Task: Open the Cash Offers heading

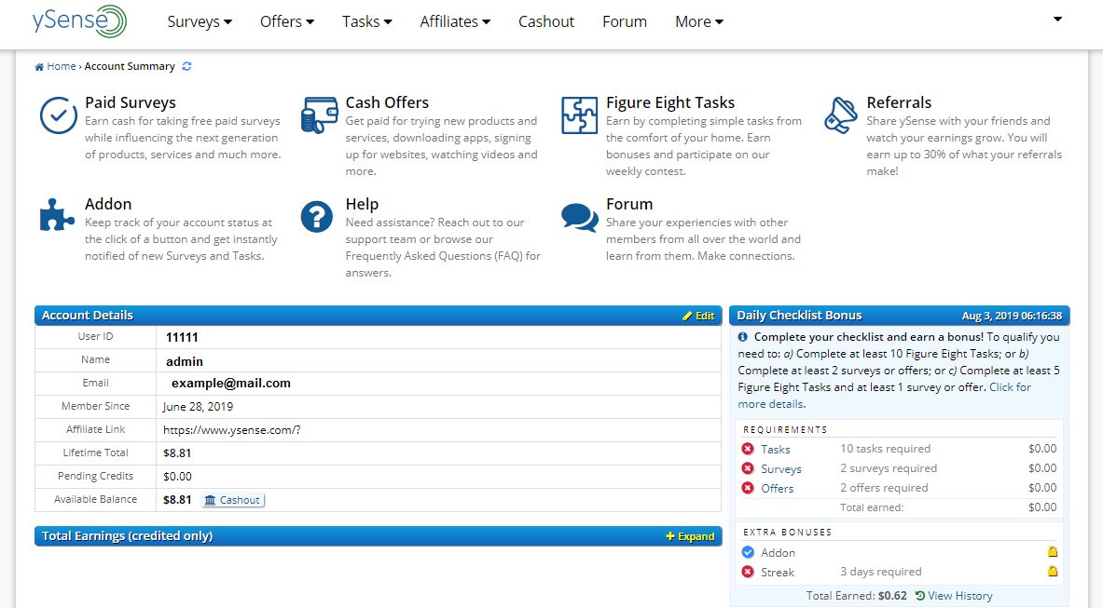Action: [x=387, y=102]
